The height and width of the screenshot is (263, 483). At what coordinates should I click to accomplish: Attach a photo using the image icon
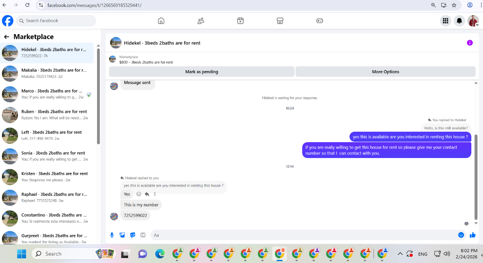[x=122, y=235]
